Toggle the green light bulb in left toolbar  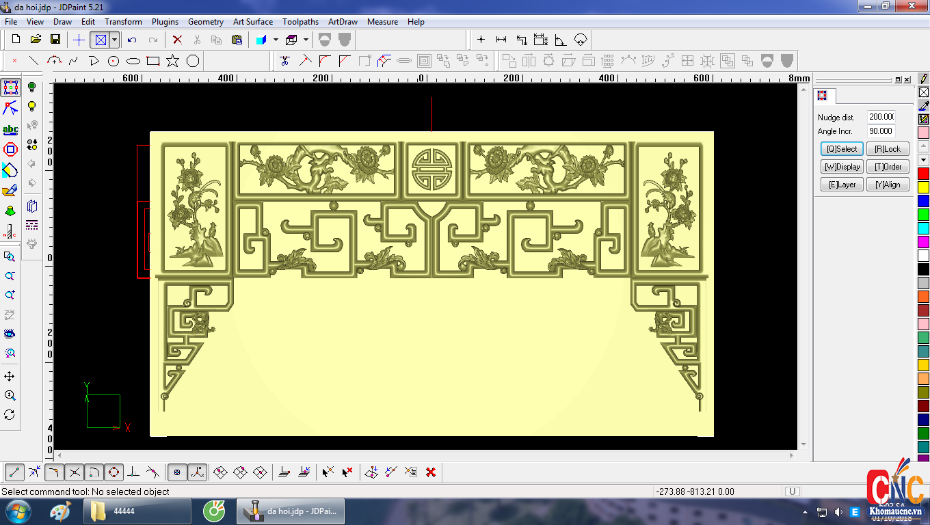(31, 87)
